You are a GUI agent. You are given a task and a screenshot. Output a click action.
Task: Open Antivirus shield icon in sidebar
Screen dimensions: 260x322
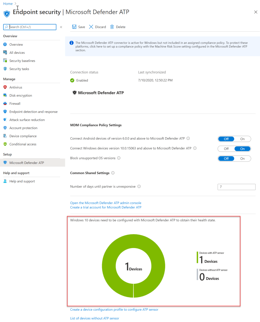[5, 87]
